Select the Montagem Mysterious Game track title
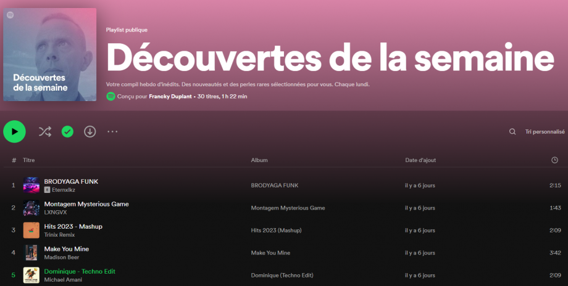 point(86,204)
